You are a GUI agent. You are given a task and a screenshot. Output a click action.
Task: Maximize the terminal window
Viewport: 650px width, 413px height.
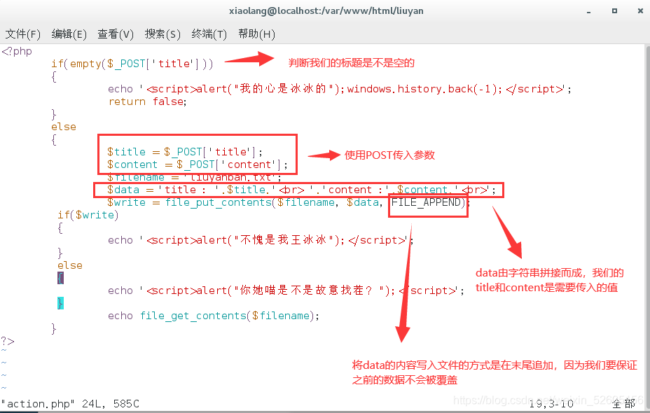[x=614, y=10]
